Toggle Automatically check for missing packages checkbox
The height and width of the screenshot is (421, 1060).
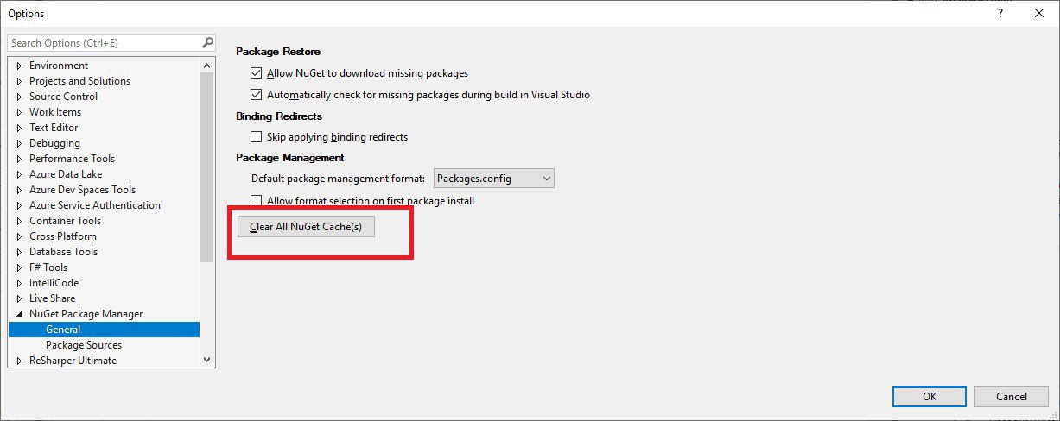point(256,95)
